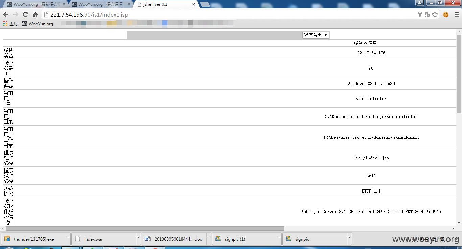The image size is (462, 249).
Task: Open downloaded index.war file
Action: click(104, 239)
